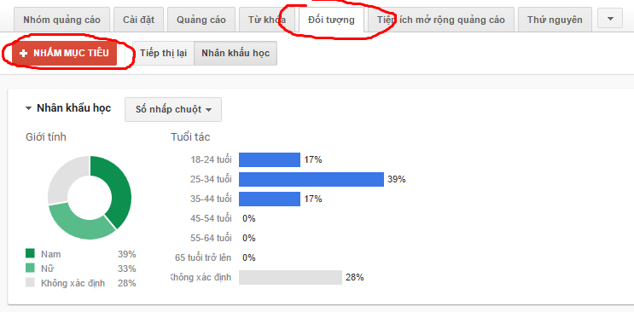634x312 pixels.
Task: Open the more-tabs dropdown arrow
Action: [610, 19]
